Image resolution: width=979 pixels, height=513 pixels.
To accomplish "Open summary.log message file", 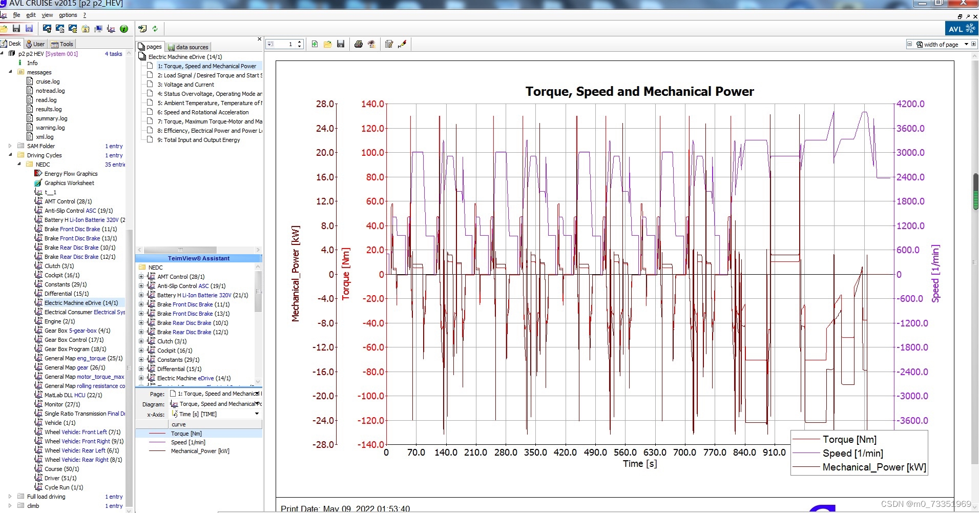I will pyautogui.click(x=51, y=118).
